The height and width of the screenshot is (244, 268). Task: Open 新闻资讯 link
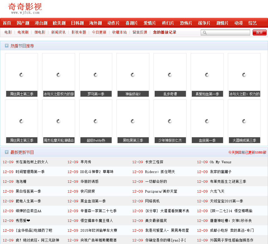pyautogui.click(x=58, y=32)
